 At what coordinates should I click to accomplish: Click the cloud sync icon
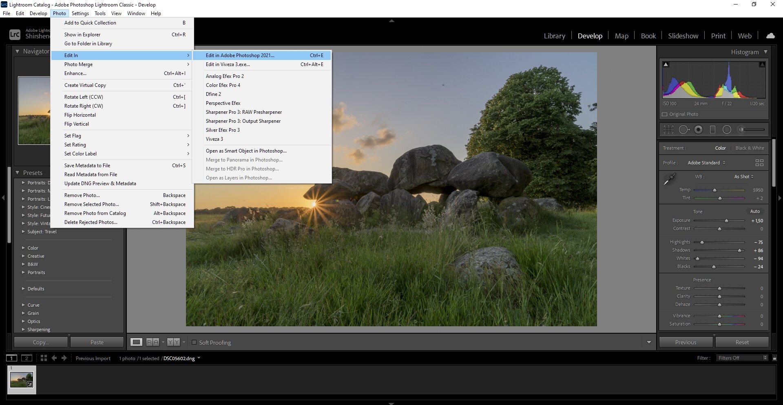770,35
